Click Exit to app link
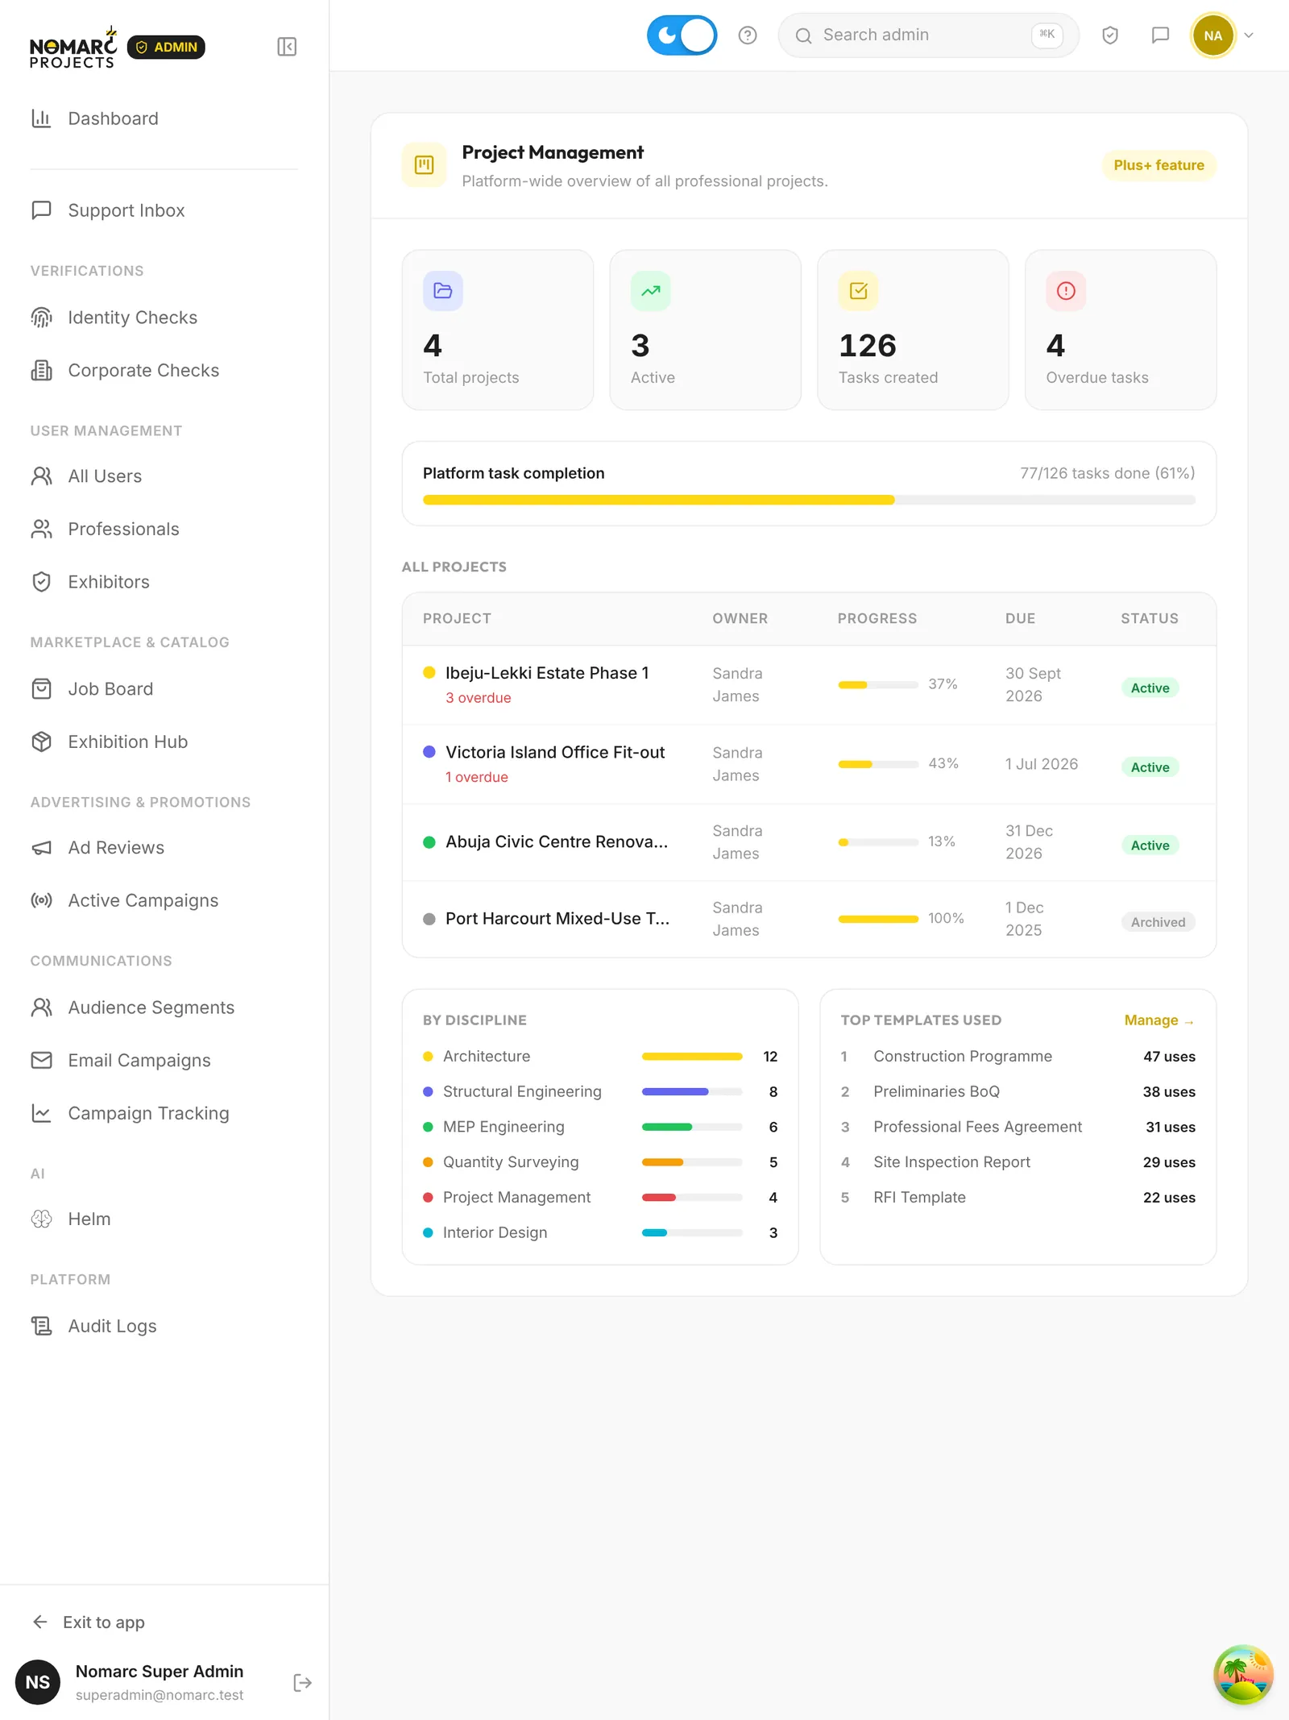The width and height of the screenshot is (1289, 1720). tap(89, 1622)
